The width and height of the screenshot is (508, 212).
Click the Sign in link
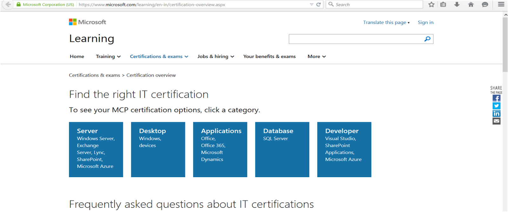coord(425,22)
